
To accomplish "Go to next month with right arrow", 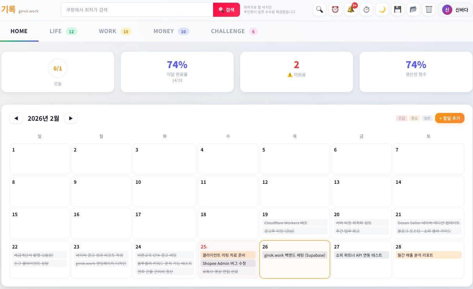I will pyautogui.click(x=71, y=118).
